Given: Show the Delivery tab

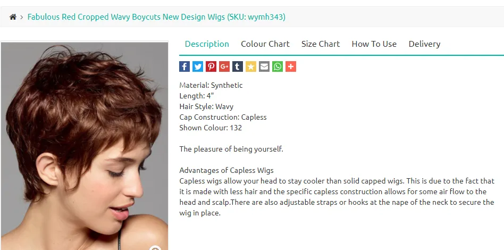Looking at the screenshot, I should (424, 44).
